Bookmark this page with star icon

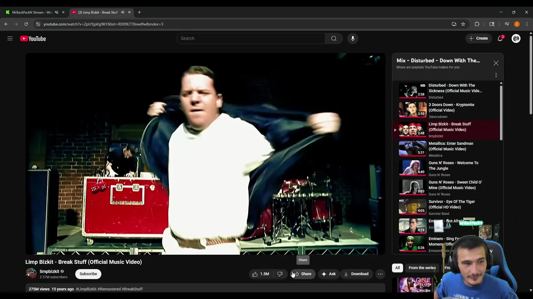click(x=463, y=24)
